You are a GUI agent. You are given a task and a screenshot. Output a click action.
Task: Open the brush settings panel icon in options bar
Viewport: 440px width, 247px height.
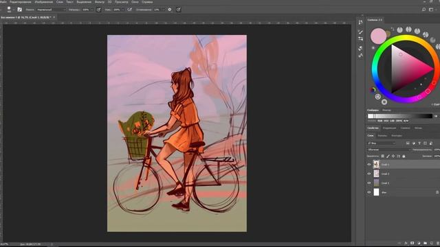(x=19, y=10)
